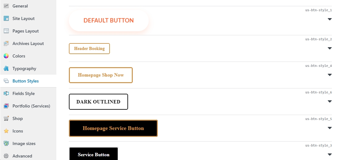Expand the us-btn-style_5 section arrow

click(x=330, y=128)
